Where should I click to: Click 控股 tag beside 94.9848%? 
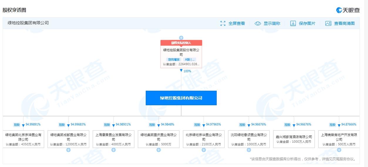152,125
